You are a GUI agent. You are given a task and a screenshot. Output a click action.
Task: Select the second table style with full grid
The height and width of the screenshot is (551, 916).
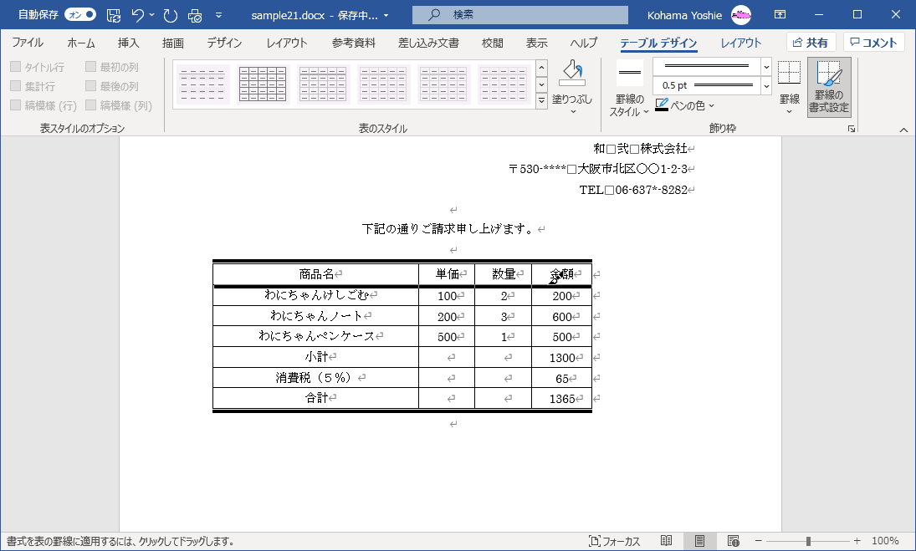tap(263, 84)
